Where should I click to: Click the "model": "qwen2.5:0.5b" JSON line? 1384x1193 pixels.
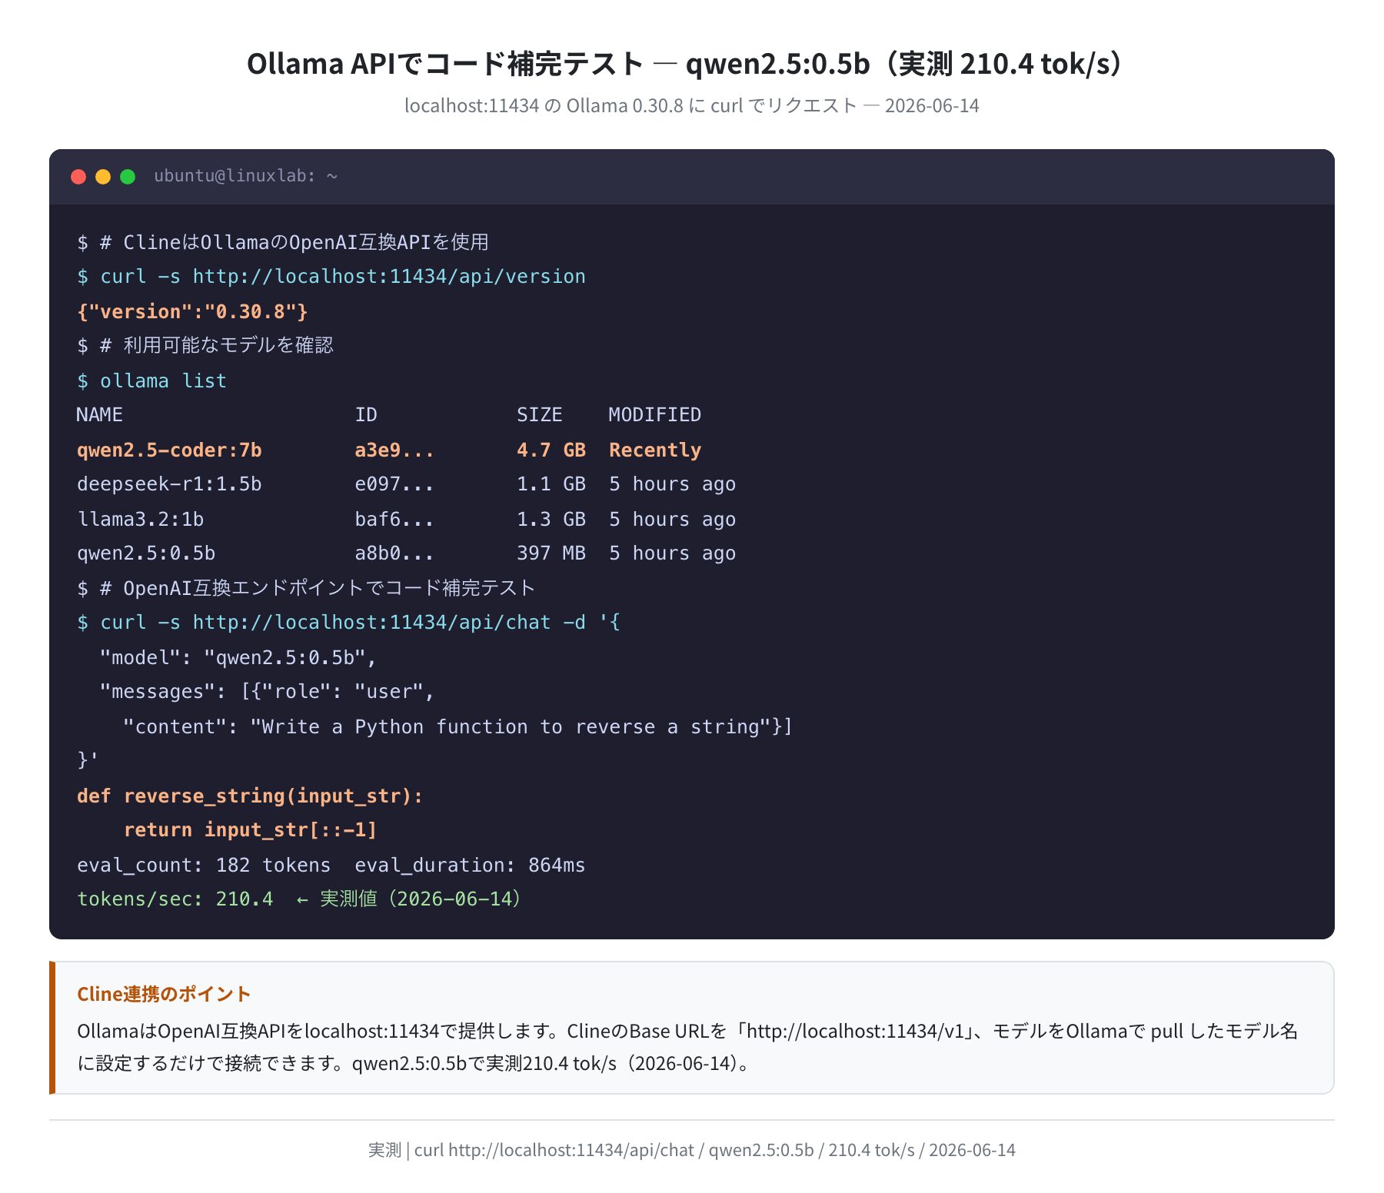point(238,657)
